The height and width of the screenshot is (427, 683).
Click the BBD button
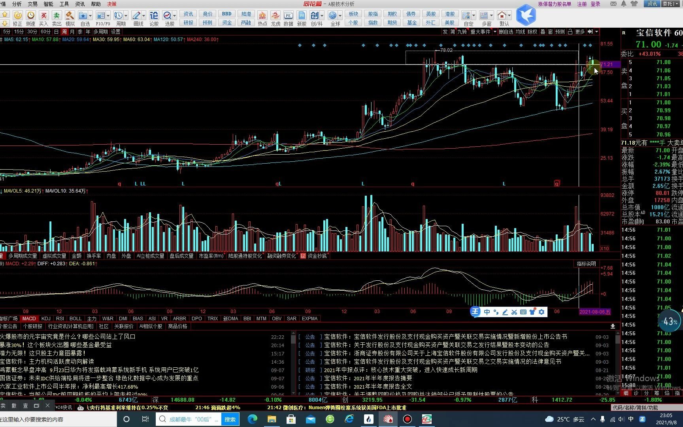pyautogui.click(x=227, y=14)
